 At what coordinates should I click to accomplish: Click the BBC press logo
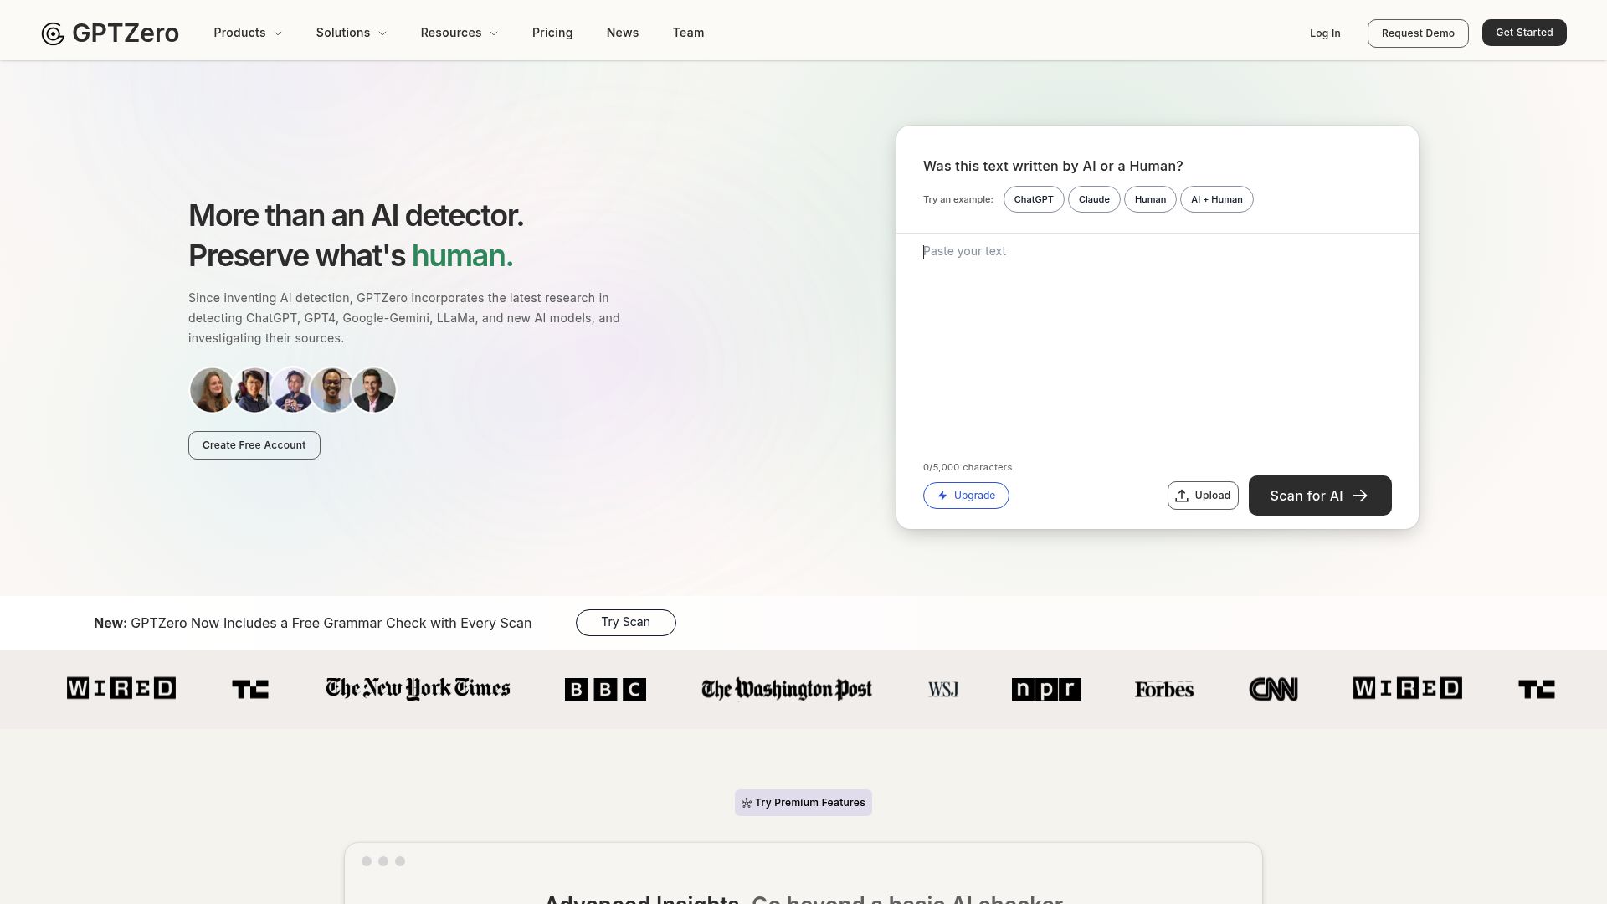[605, 688]
